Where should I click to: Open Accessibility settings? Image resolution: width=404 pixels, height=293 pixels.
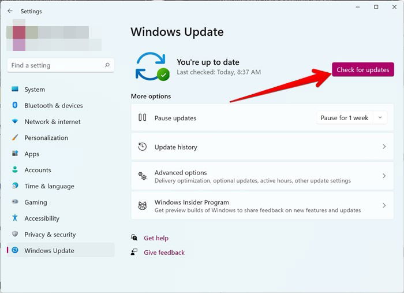coord(61,218)
